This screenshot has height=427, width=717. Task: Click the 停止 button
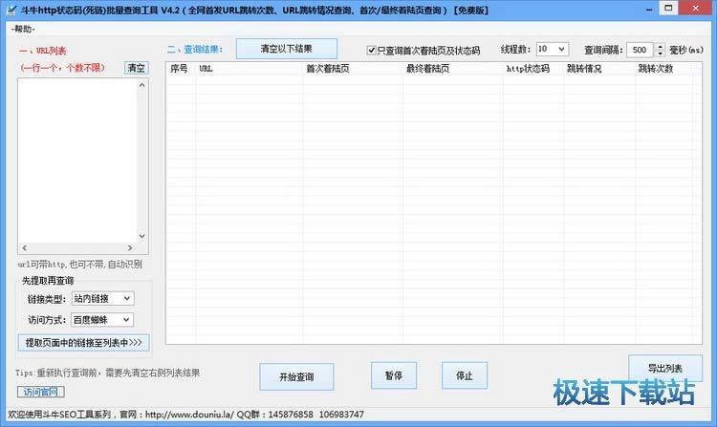(465, 375)
